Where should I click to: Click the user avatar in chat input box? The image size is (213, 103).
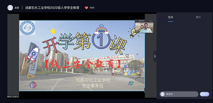point(162,94)
